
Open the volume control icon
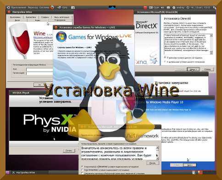[x=162, y=7]
